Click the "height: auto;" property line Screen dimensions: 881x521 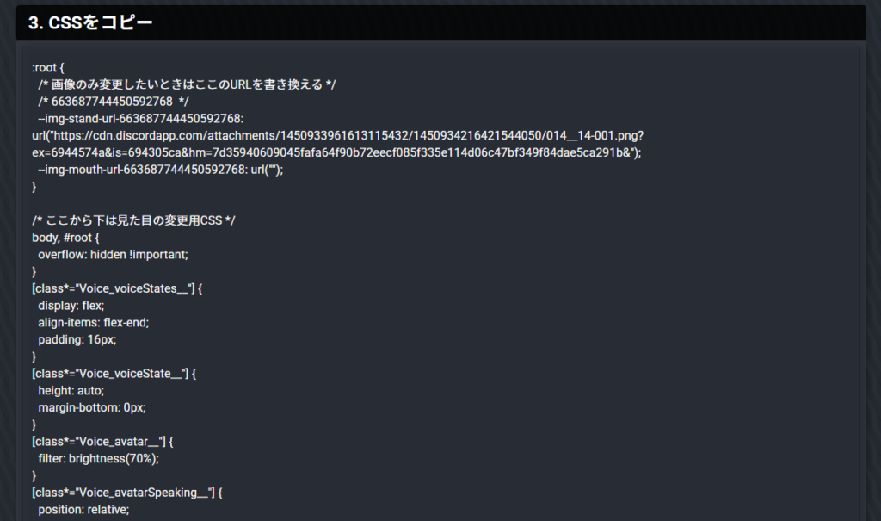71,390
